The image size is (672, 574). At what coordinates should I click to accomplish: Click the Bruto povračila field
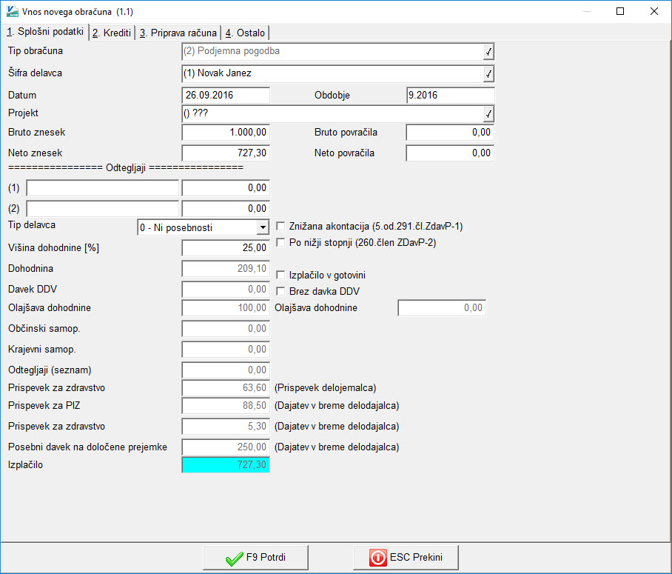[450, 132]
